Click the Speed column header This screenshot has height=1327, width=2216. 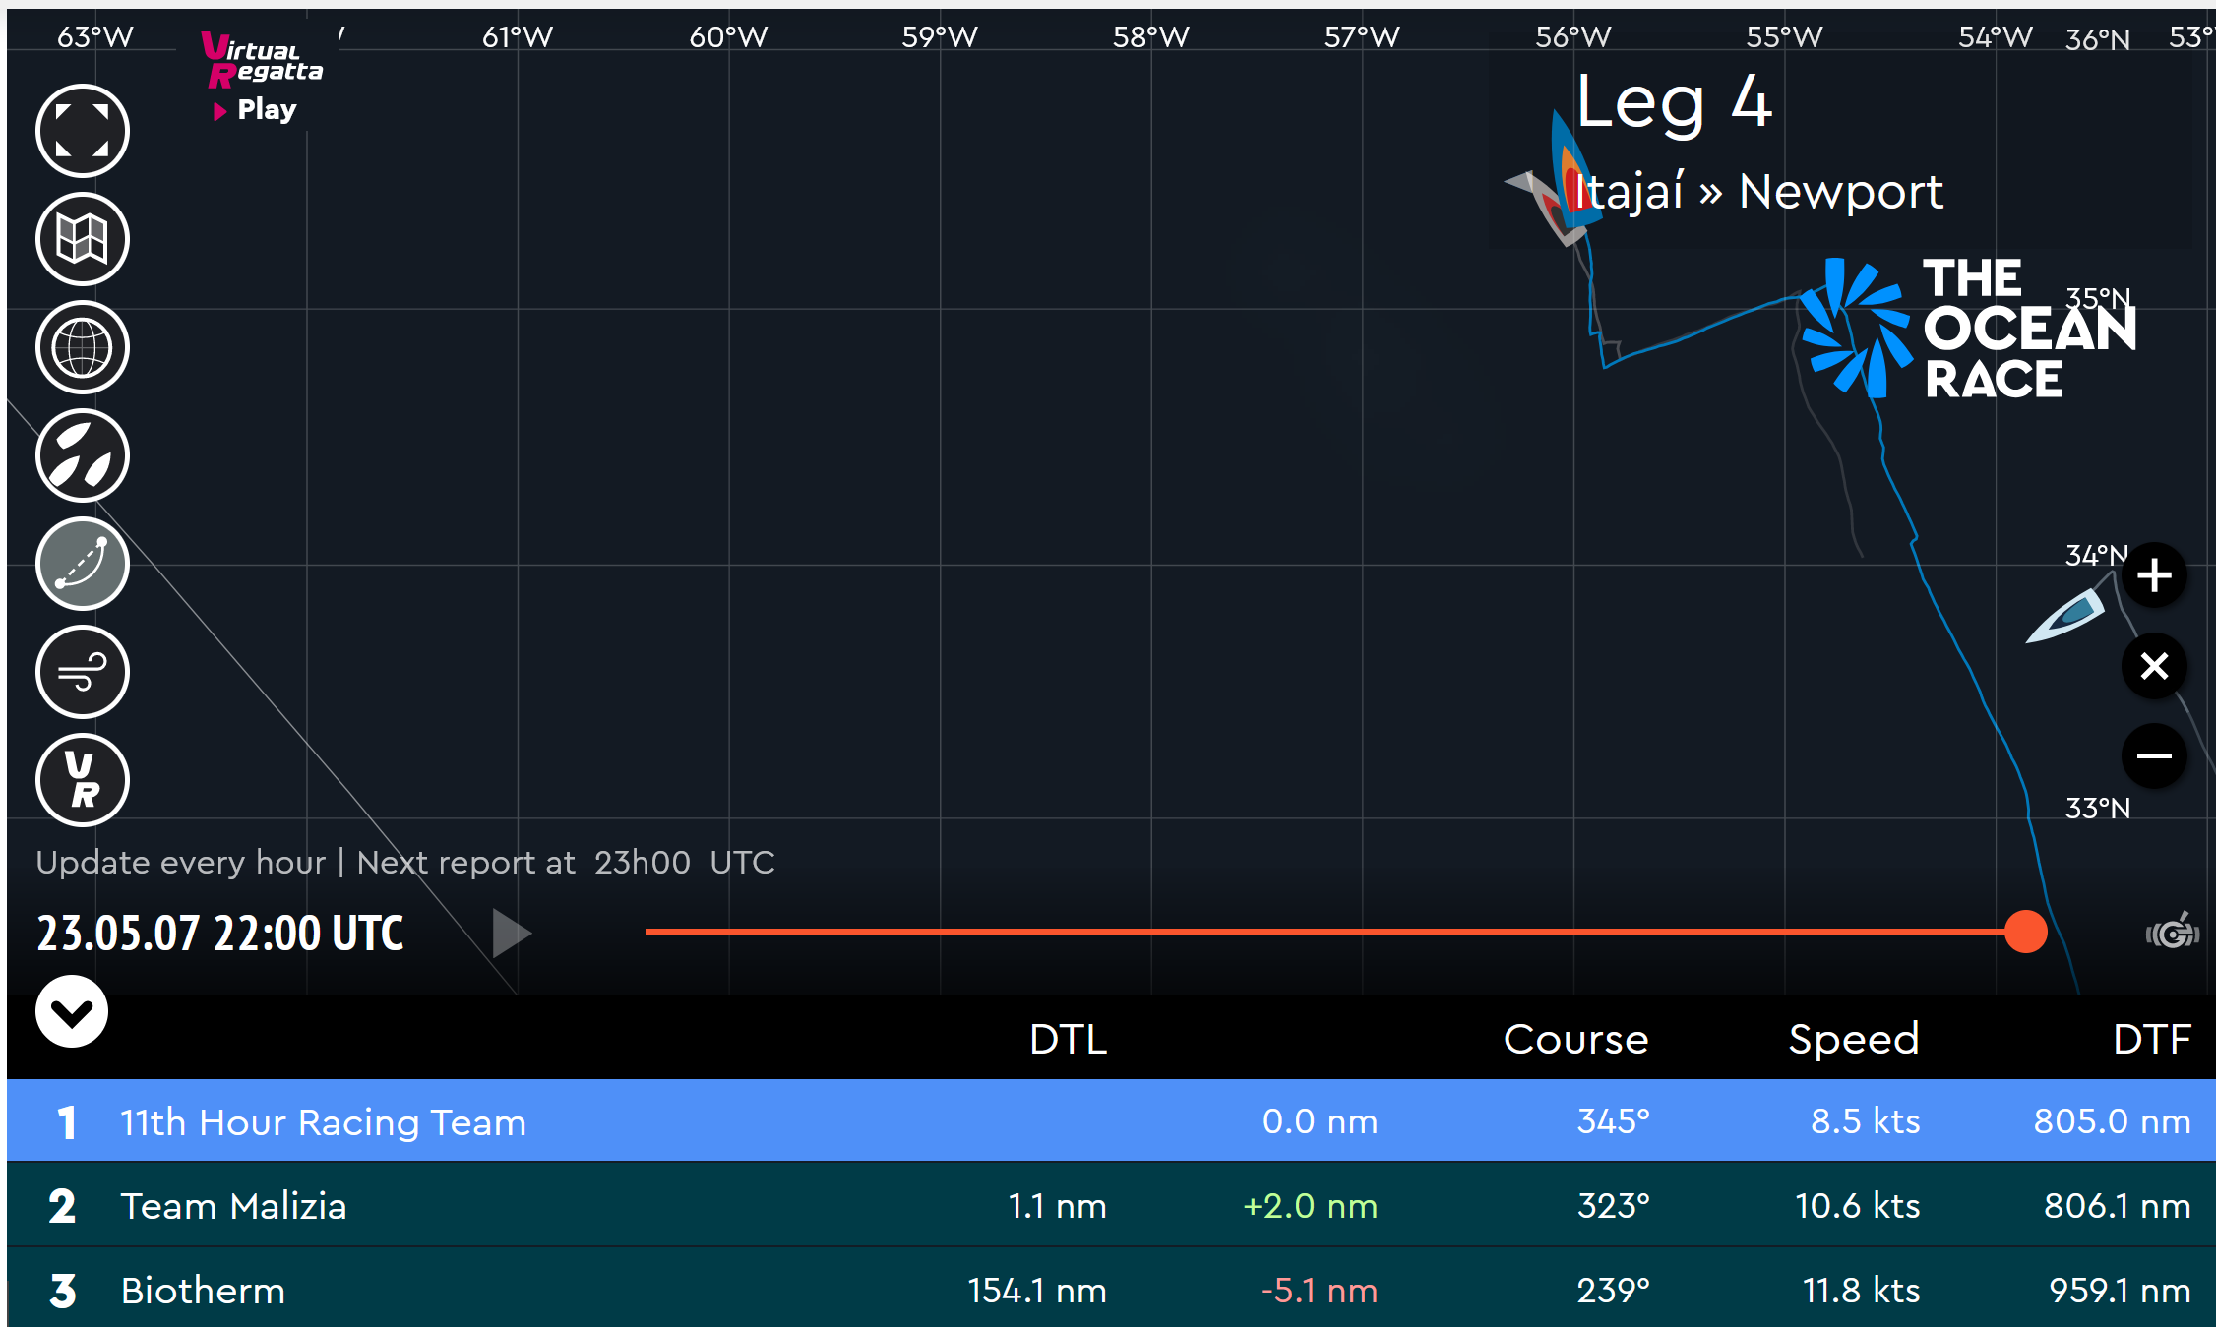1854,1040
